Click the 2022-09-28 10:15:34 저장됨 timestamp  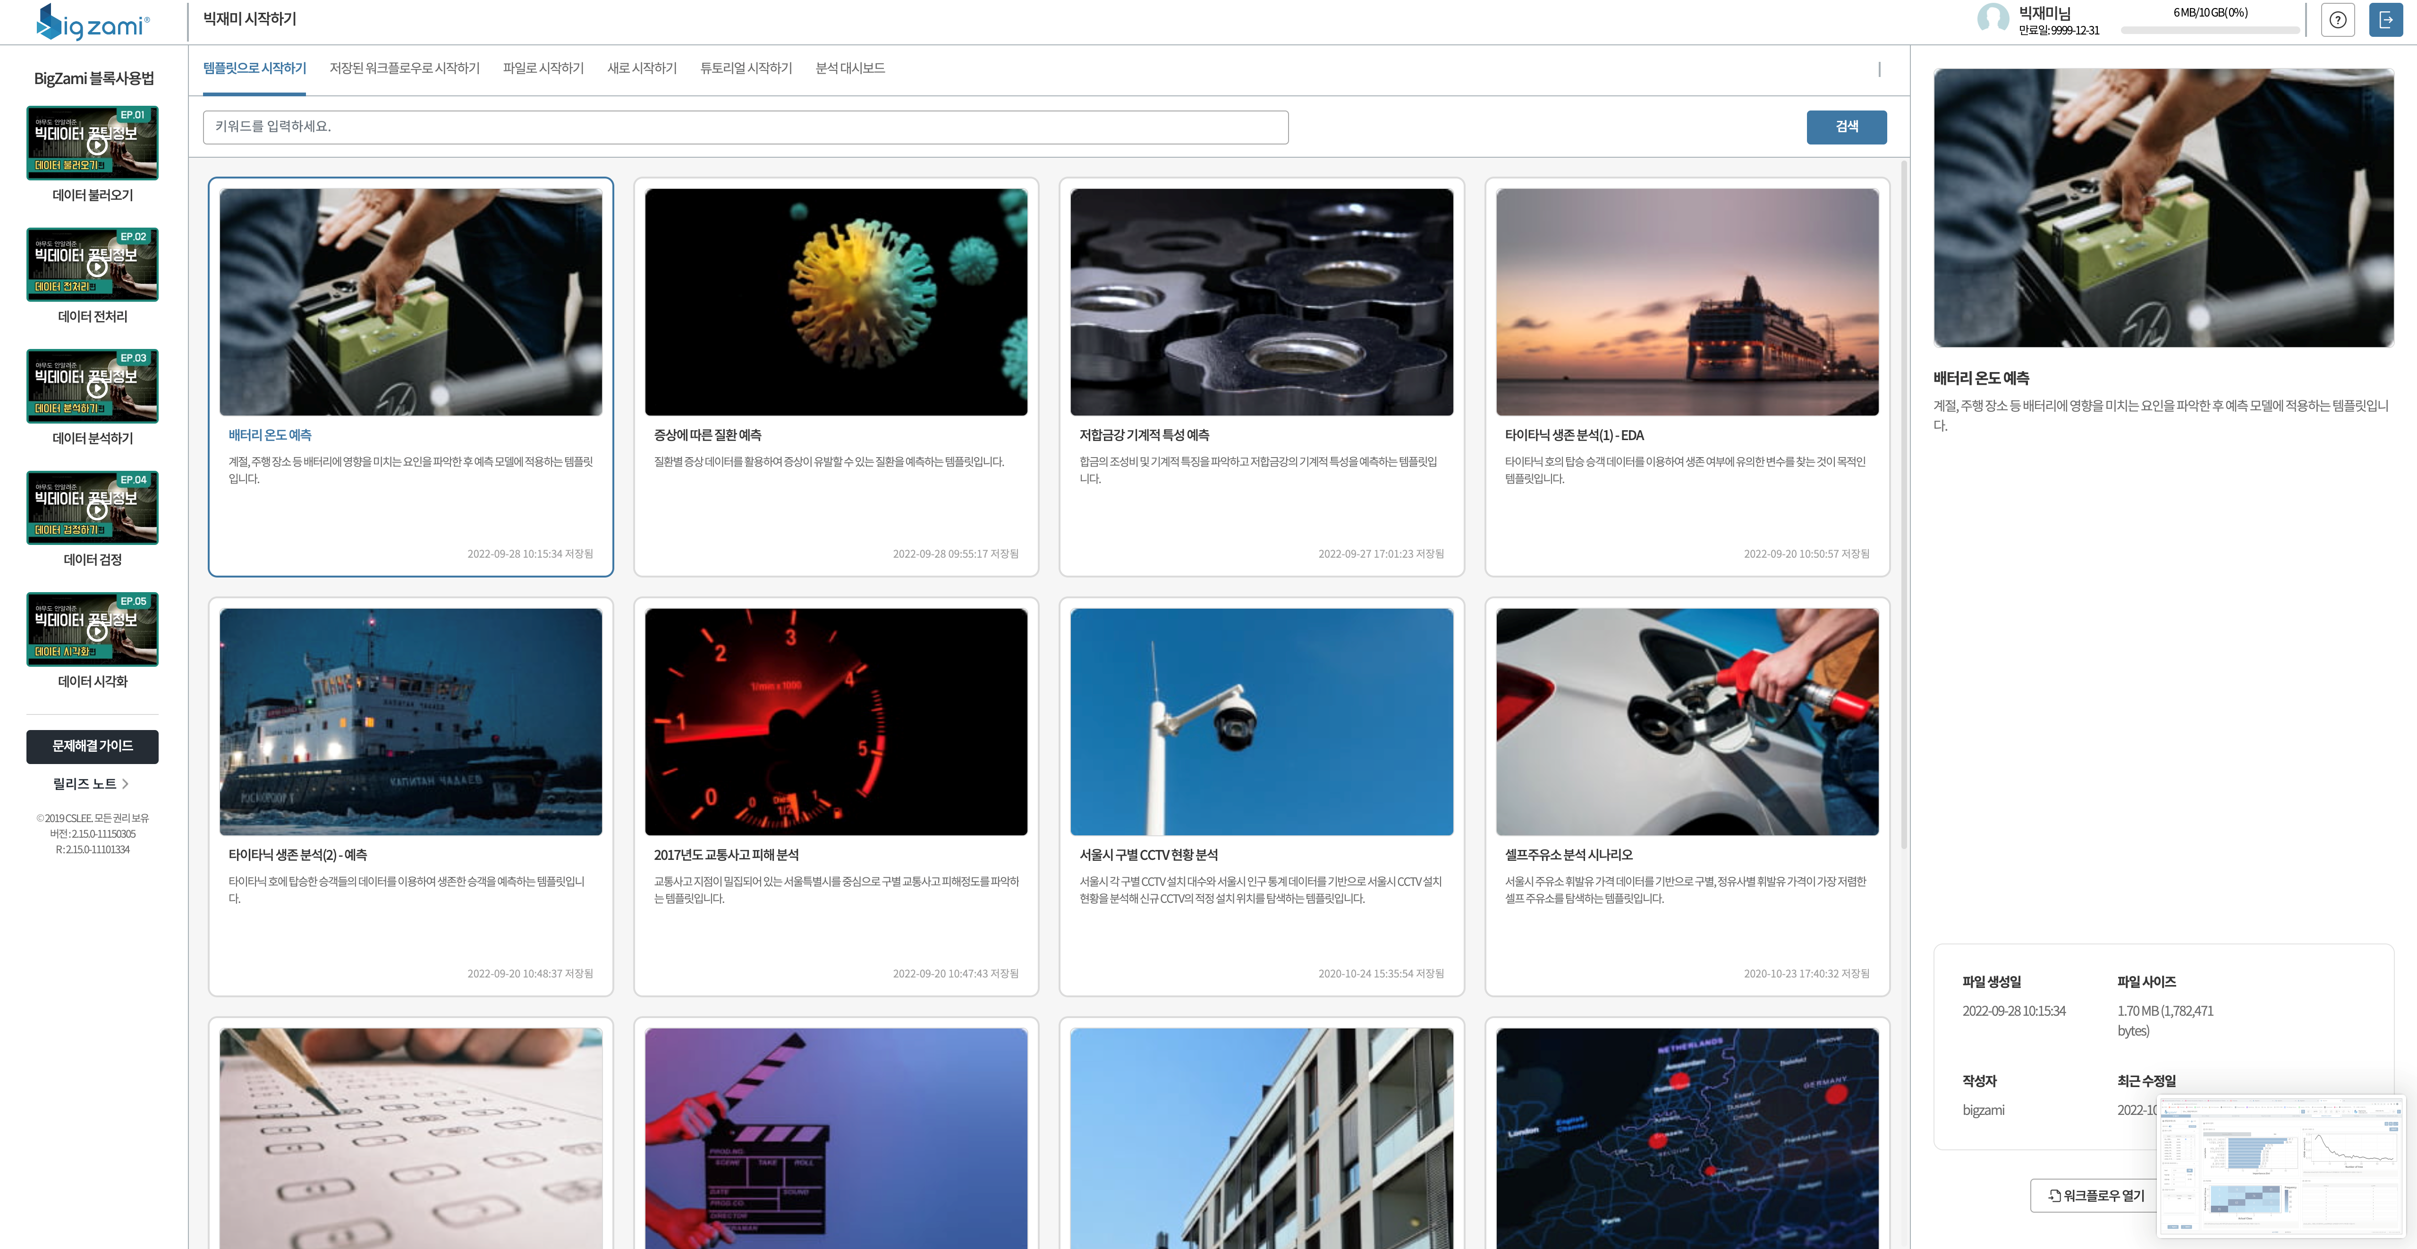[530, 553]
